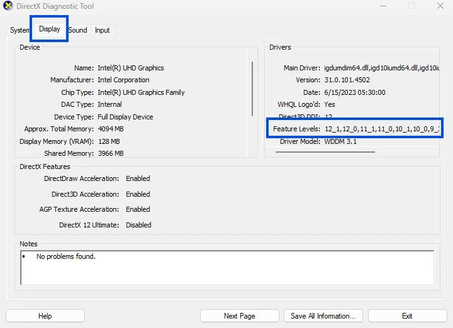Minimize the DirectX Diagnostic Tool window
This screenshot has width=453, height=328.
coord(383,6)
